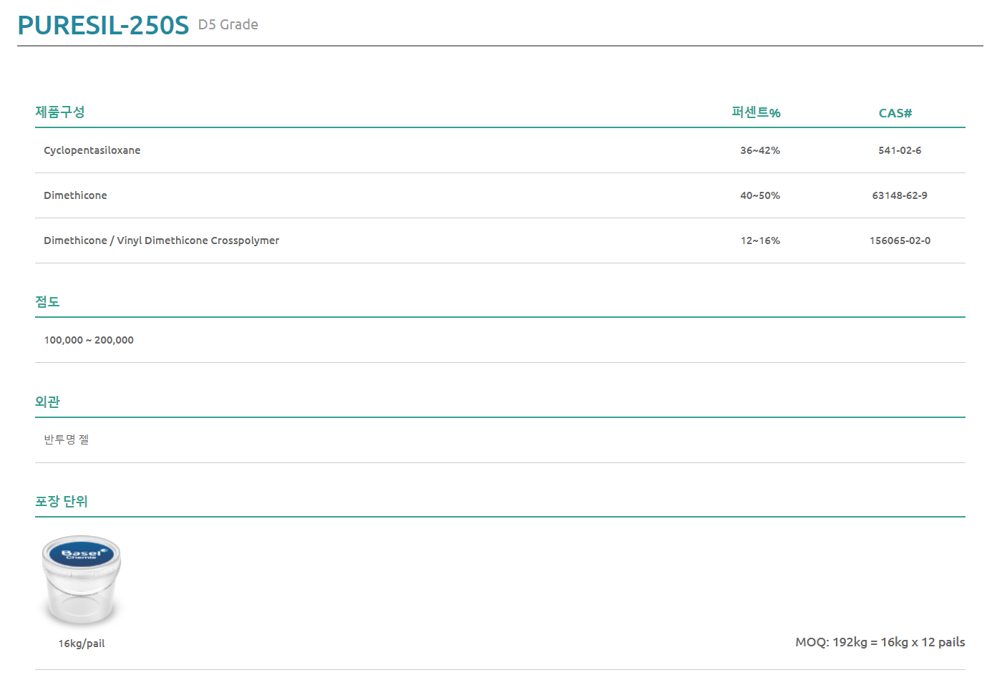Click CAS number 63148-62-9
The image size is (997, 685).
coord(900,195)
